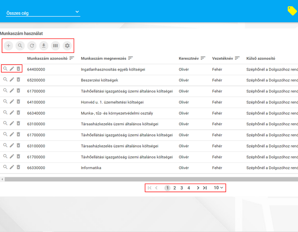Edit the Informatika row
Screen dimensions: 298x232
12,167
